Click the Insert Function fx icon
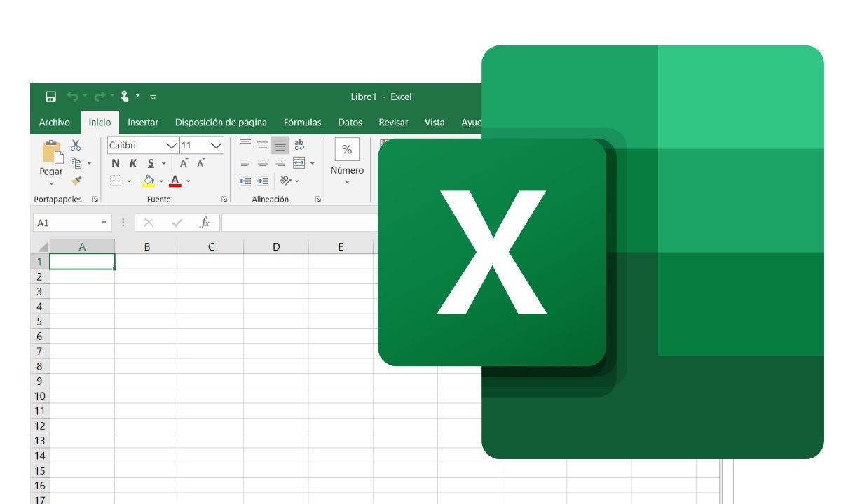Image resolution: width=841 pixels, height=504 pixels. coord(205,223)
